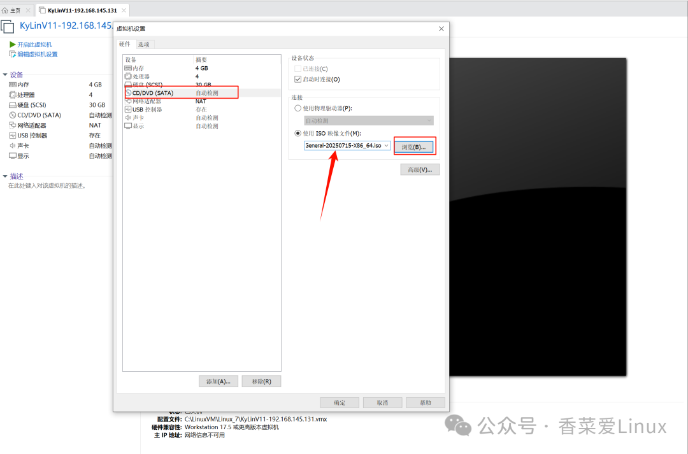Viewport: 688px width, 454px height.
Task: Click the network adapter icon in the main sidebar
Action: pos(13,125)
